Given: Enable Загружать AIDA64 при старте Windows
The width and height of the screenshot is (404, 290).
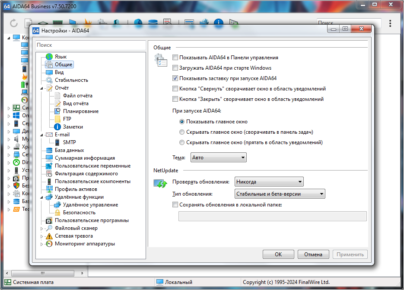Looking at the screenshot, I should coord(175,68).
